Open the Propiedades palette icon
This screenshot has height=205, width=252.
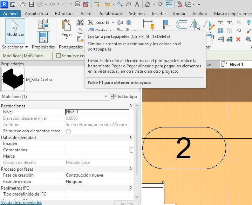point(43,37)
